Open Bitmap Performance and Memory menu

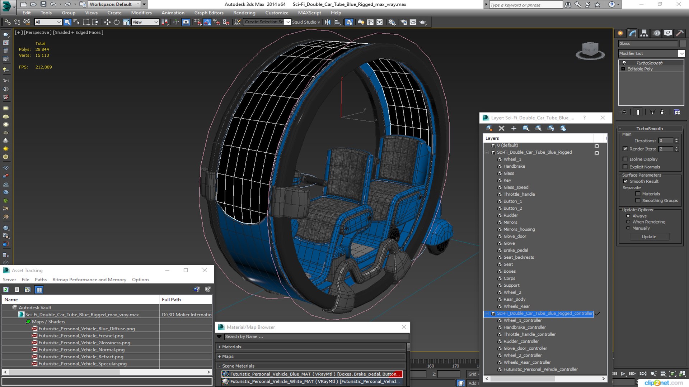[x=89, y=280]
